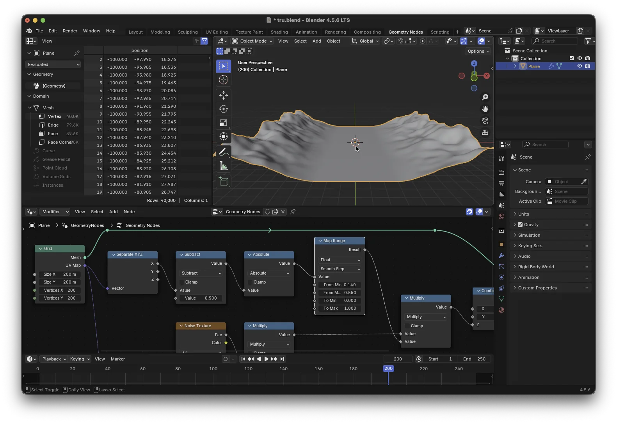617x423 pixels.
Task: Select the Measure tool icon
Action: (x=224, y=166)
